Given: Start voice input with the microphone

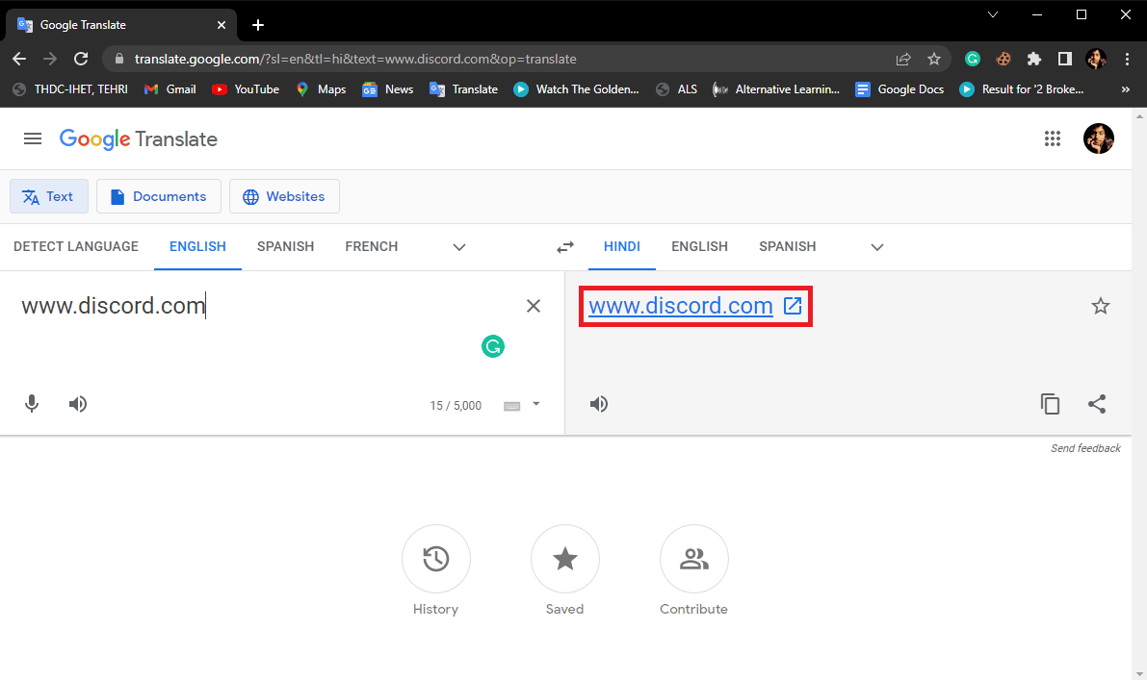Looking at the screenshot, I should [x=32, y=404].
